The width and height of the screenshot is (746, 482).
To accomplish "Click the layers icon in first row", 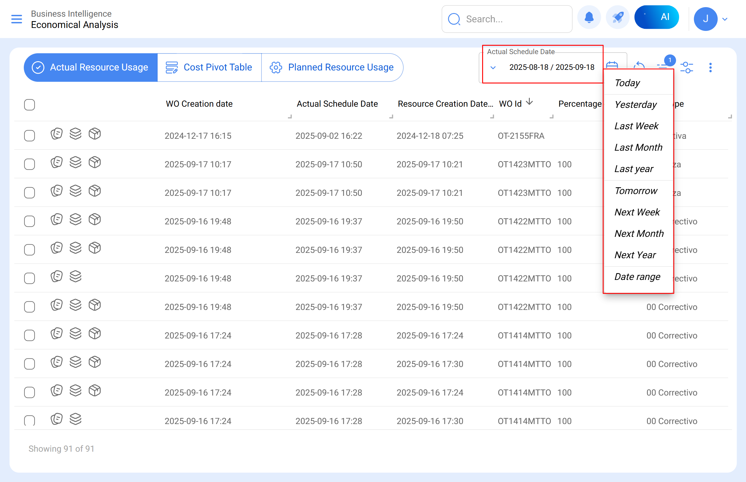I will tap(76, 134).
